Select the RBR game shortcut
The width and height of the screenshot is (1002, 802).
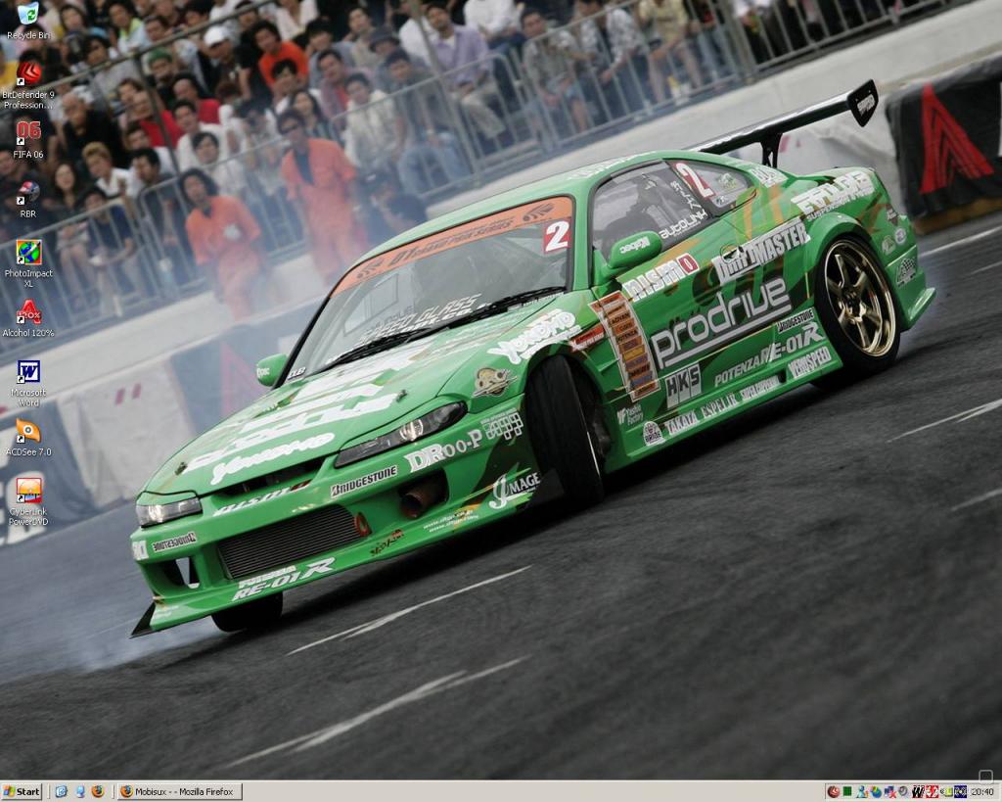click(x=28, y=199)
